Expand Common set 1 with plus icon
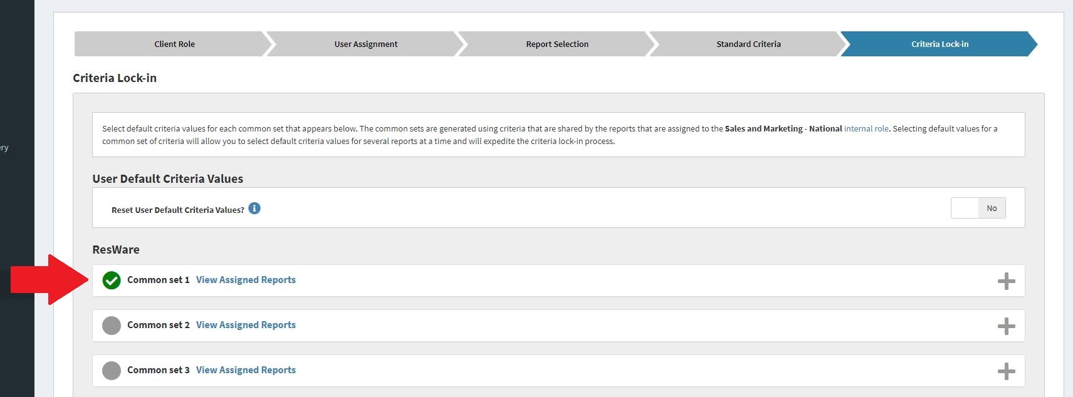1073x397 pixels. coord(1006,281)
